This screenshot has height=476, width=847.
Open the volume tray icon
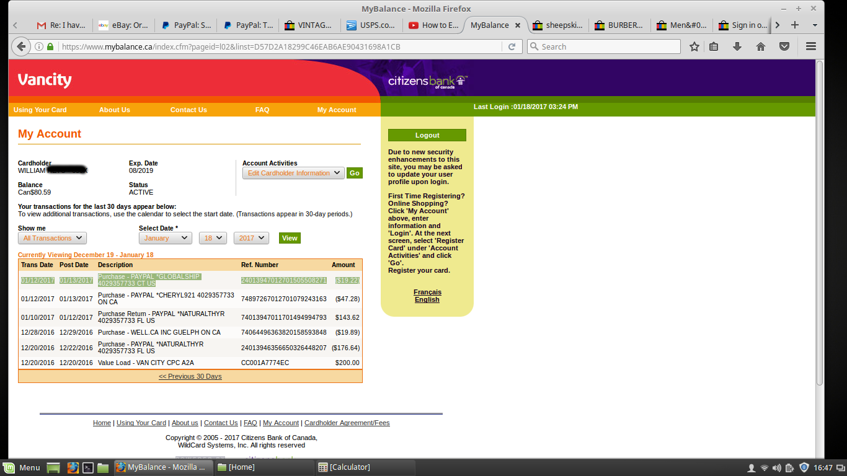[x=778, y=467]
